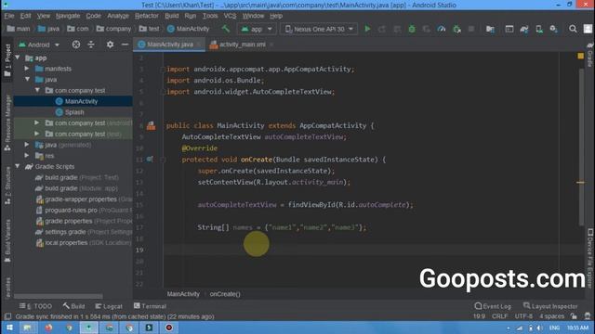595x334 pixels.
Task: Click the onCreate() breadcrumb
Action: 225,294
